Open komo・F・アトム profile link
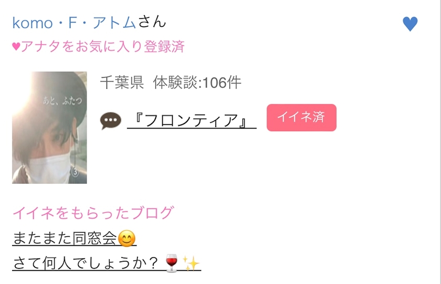Screen dimensions: 441x284 [74, 23]
